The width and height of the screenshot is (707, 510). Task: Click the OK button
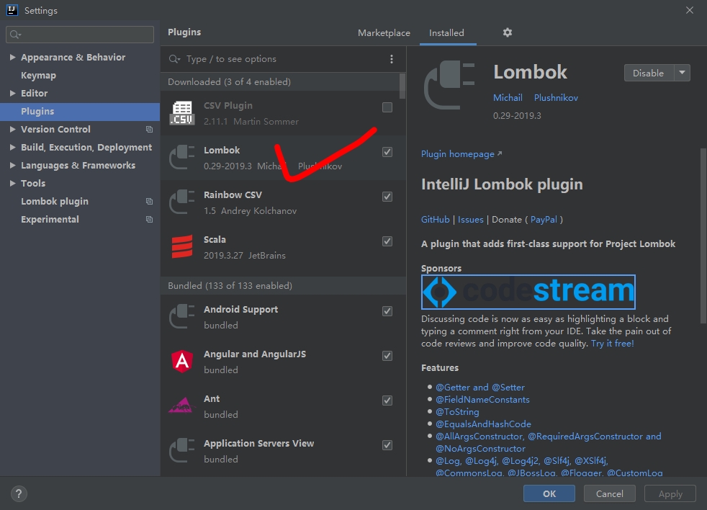tap(549, 493)
